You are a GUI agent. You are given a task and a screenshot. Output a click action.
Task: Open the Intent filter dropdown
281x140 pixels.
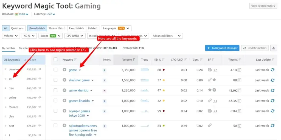pyautogui.click(x=50, y=36)
